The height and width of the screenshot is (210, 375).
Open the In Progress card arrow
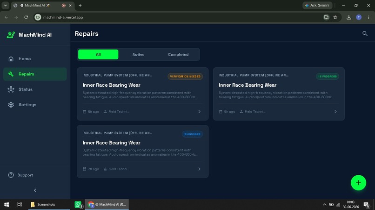[x=335, y=112]
